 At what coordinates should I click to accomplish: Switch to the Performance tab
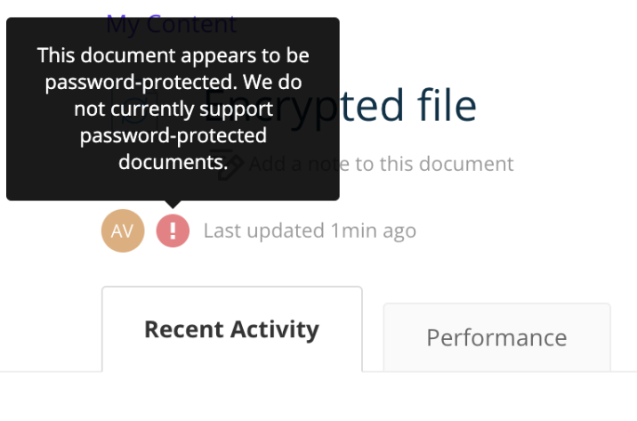tap(496, 337)
